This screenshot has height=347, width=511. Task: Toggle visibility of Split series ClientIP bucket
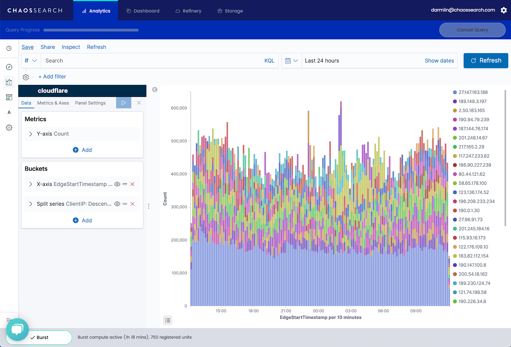(117, 204)
